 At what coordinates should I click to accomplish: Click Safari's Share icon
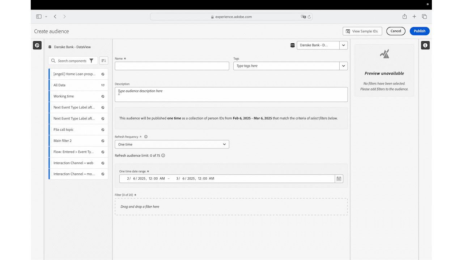point(405,17)
